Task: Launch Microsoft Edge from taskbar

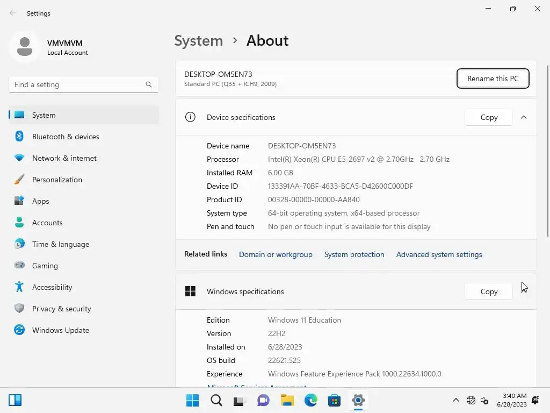Action: (x=310, y=400)
